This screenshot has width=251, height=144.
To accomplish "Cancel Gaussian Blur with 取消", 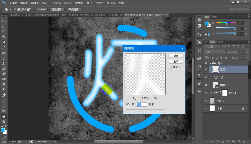I will pyautogui.click(x=176, y=62).
